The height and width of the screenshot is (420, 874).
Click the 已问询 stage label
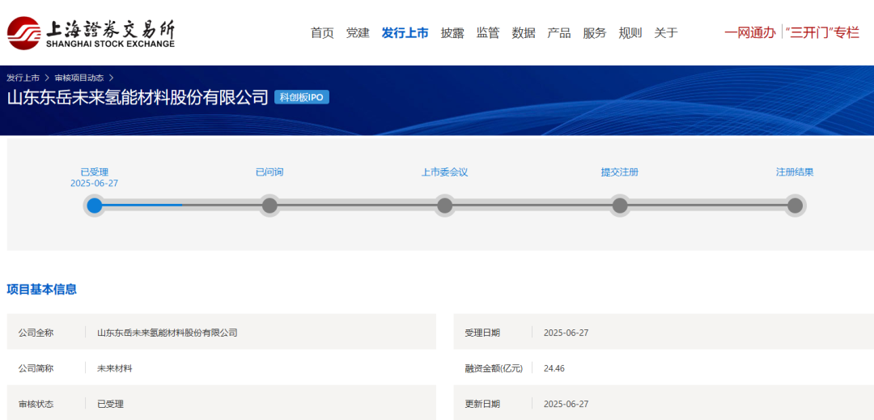pos(269,172)
